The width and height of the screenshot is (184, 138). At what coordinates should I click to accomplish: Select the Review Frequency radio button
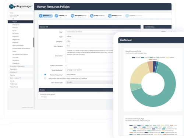coord(45,74)
